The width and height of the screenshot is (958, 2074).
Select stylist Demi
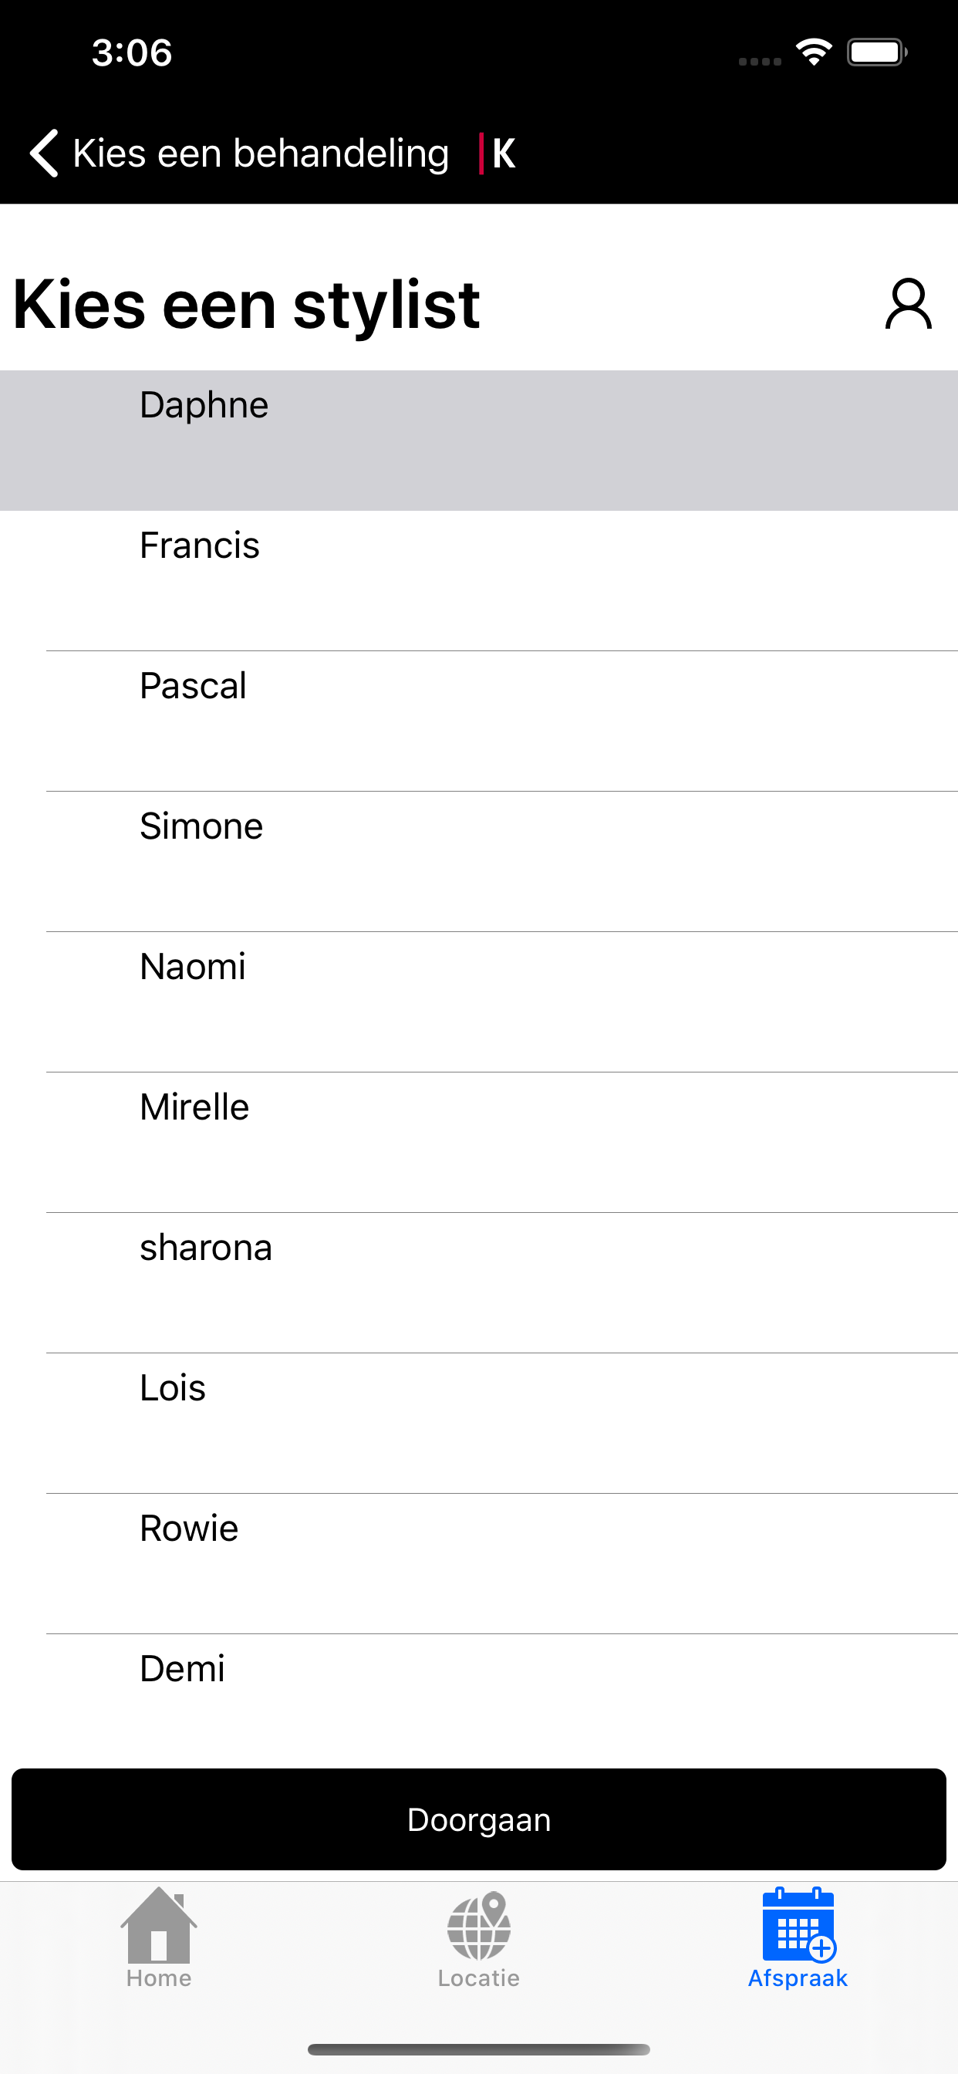click(479, 1699)
